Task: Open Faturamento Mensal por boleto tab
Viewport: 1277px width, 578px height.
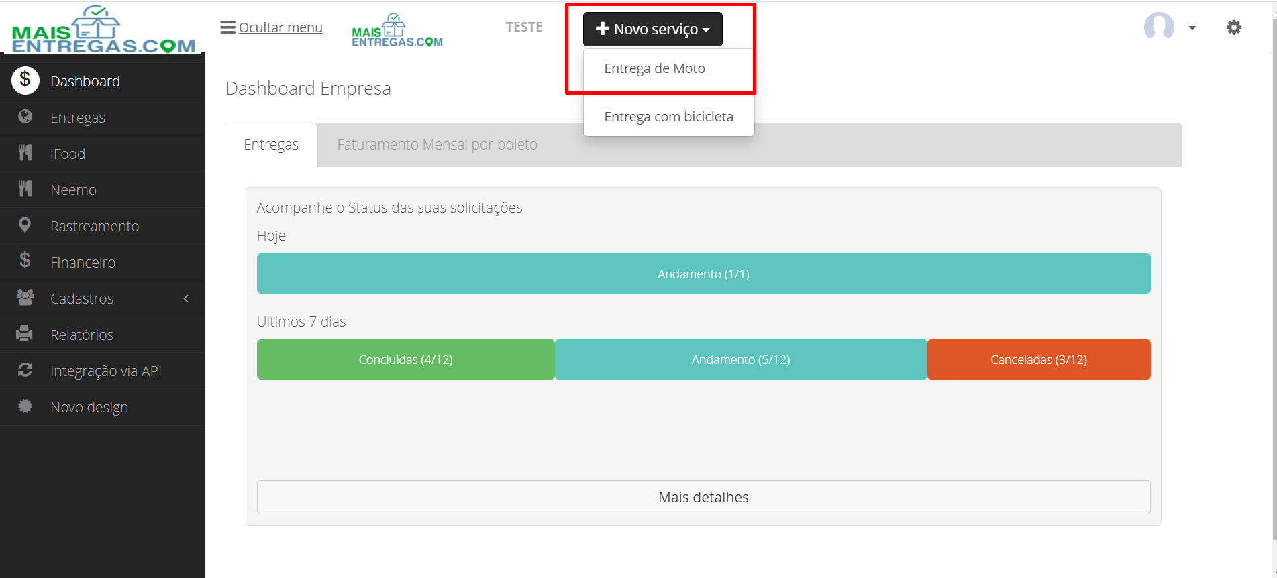Action: coord(437,145)
